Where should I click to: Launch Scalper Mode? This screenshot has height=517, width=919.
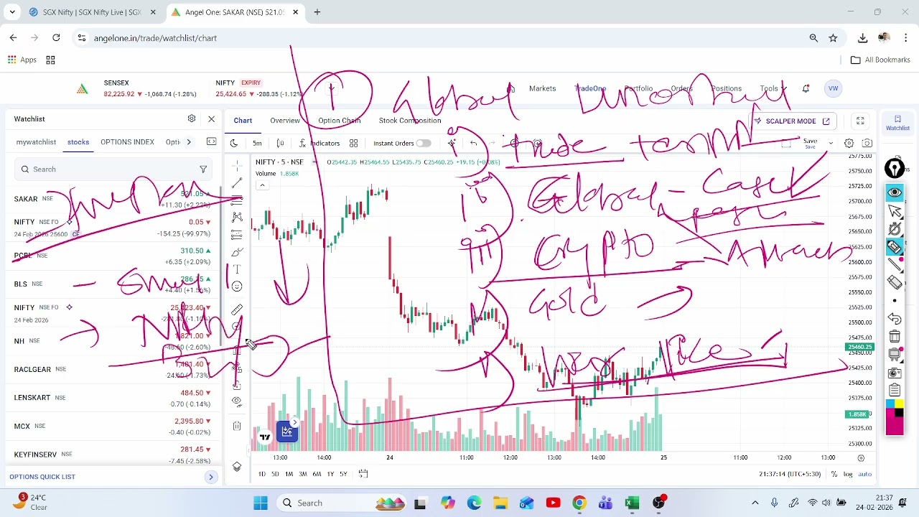tap(793, 121)
